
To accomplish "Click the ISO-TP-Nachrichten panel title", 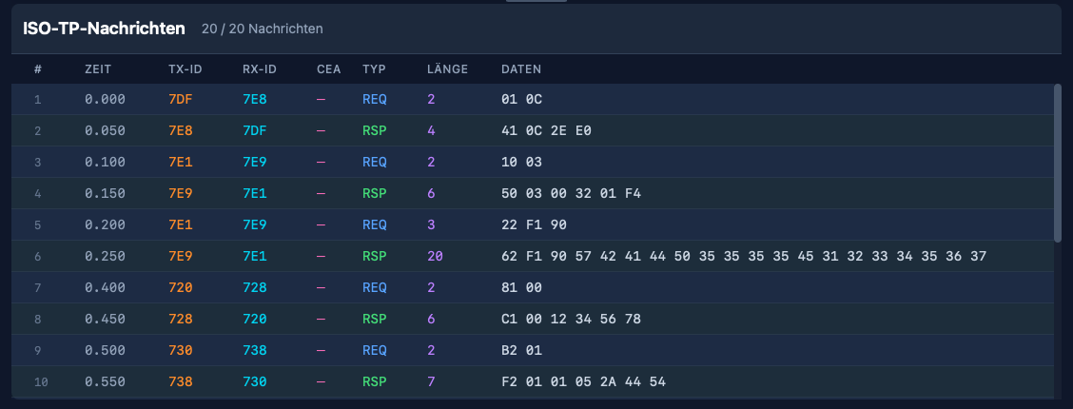I will tap(104, 29).
